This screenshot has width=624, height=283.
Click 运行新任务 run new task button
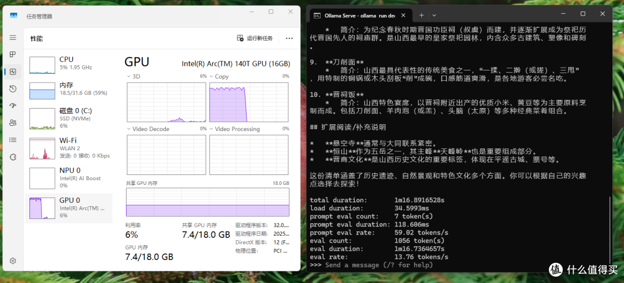click(255, 38)
